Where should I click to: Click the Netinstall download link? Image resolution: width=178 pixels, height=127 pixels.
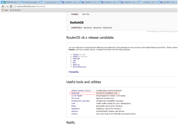click(75, 93)
